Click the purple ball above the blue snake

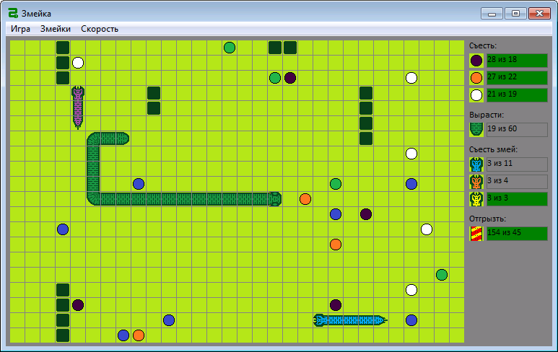click(x=336, y=305)
